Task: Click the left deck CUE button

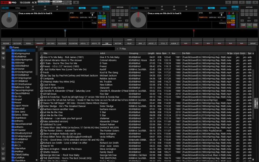Action: (x=114, y=25)
